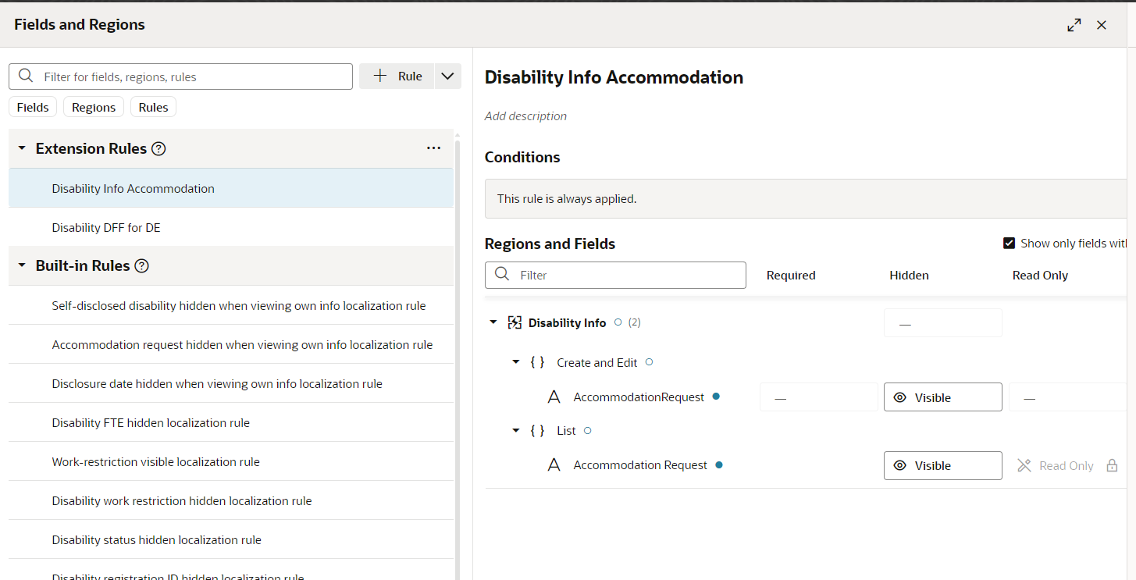This screenshot has height=580, width=1136.
Task: Select the Rules filter tab
Action: click(x=153, y=106)
